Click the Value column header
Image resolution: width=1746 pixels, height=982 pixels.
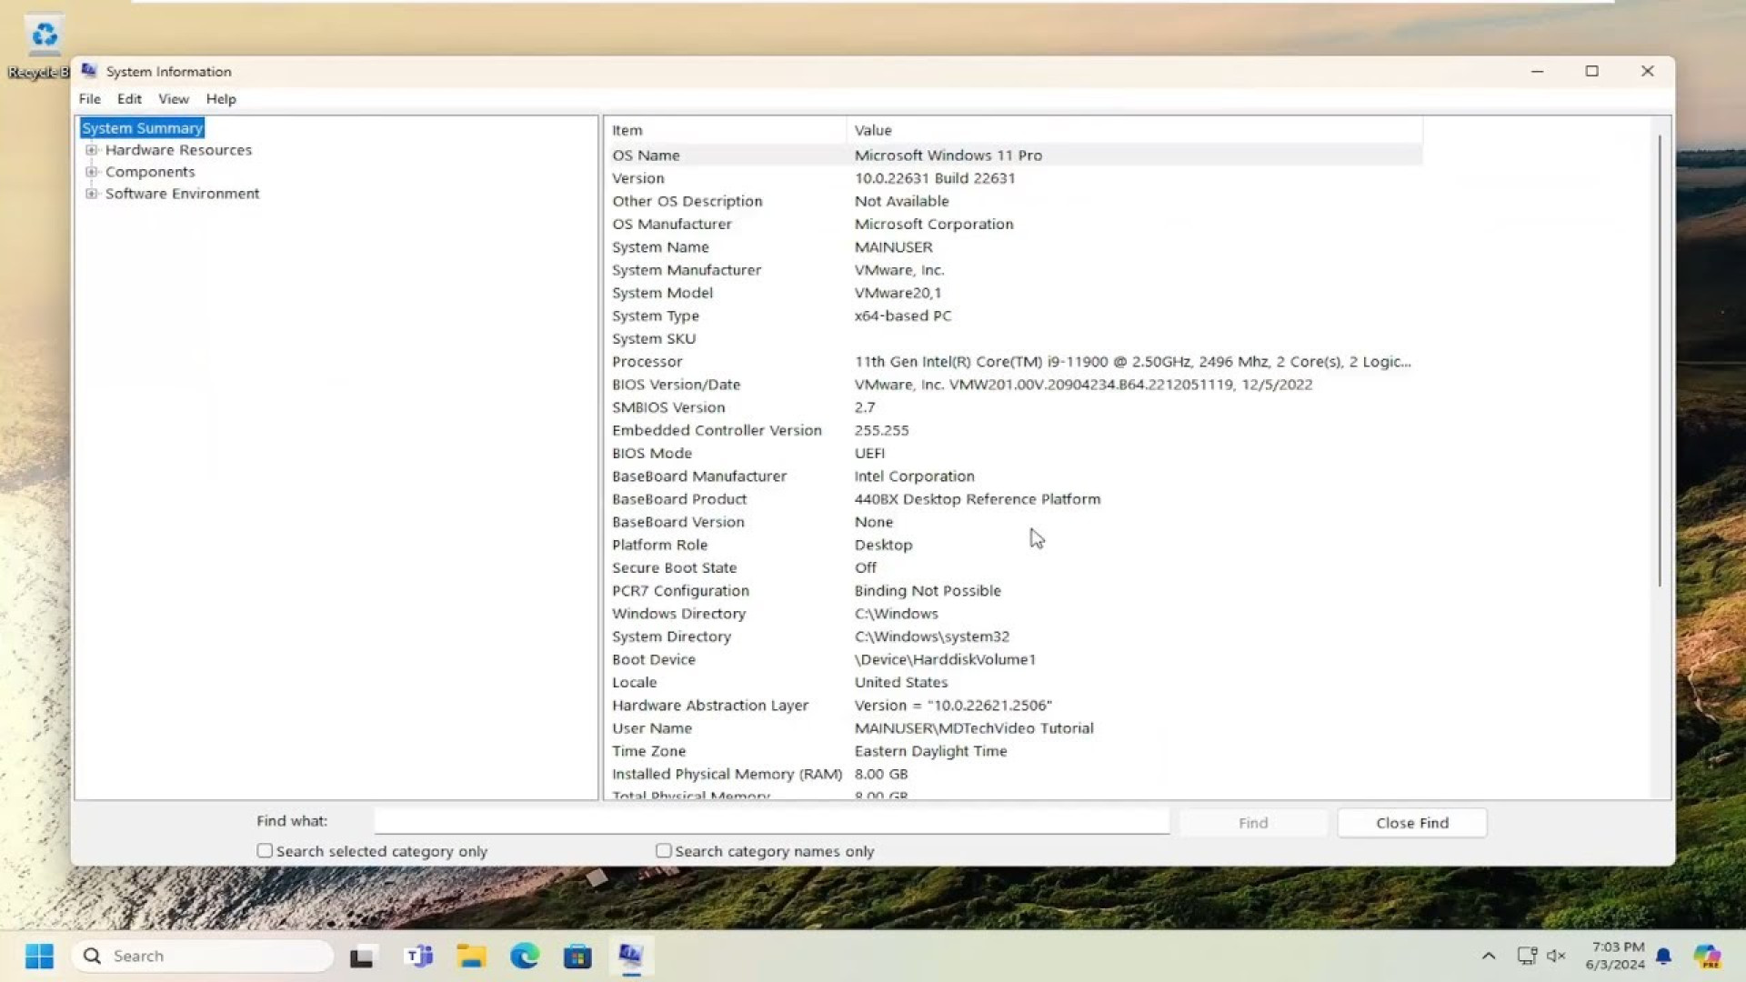[1135, 130]
